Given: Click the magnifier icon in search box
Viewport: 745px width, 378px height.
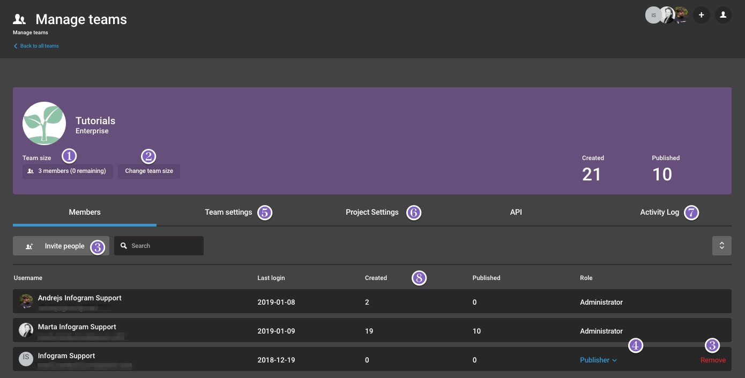Looking at the screenshot, I should point(124,246).
